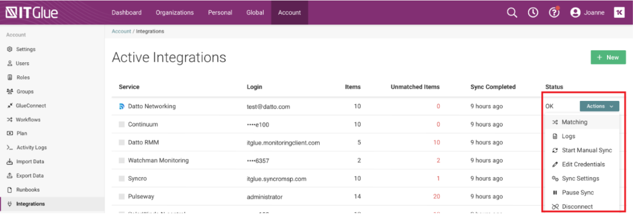633x215 pixels.
Task: Click the Import Data icon in sidebar
Action: point(9,162)
